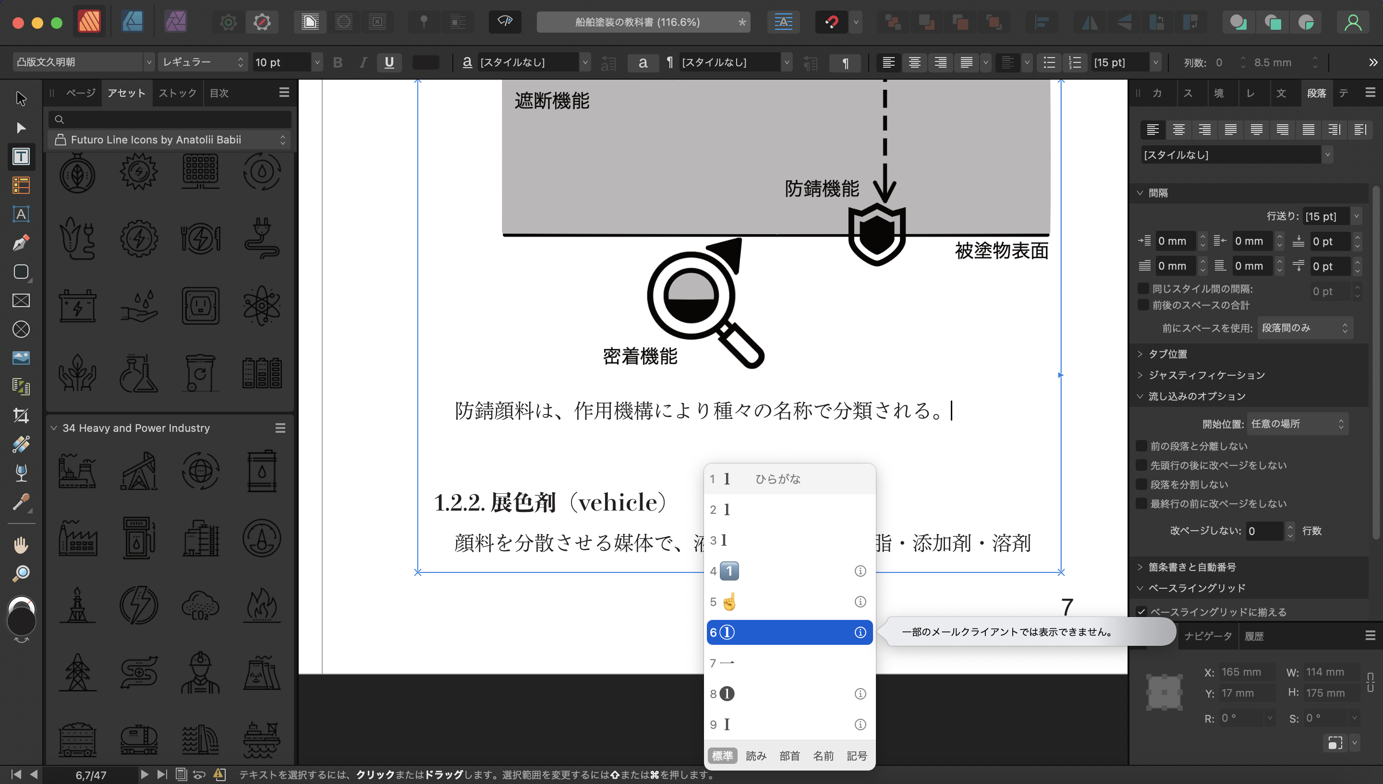This screenshot has height=784, width=1383.
Task: Collapse the 34 Heavy and Power Industry group
Action: tap(53, 428)
